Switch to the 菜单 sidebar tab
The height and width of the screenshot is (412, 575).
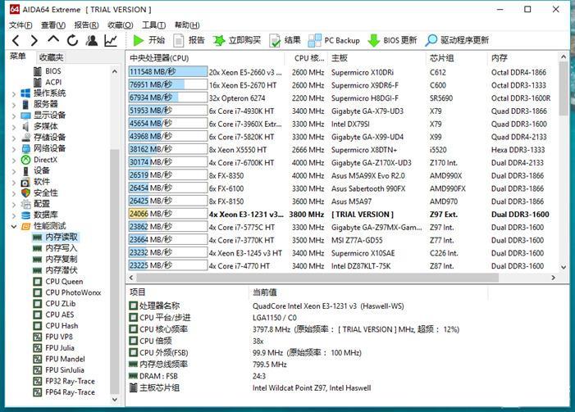point(17,57)
